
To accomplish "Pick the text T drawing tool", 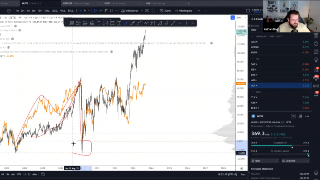I will tap(99, 23).
